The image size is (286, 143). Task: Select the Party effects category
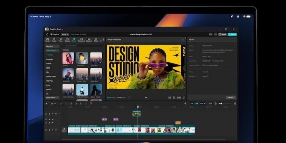click(x=48, y=85)
